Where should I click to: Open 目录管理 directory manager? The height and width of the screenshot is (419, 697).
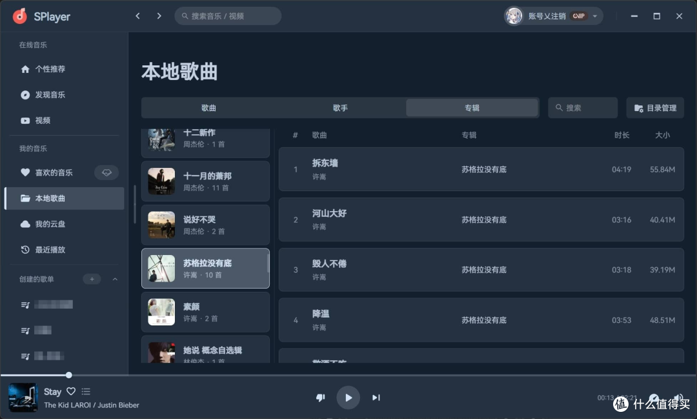click(x=655, y=108)
